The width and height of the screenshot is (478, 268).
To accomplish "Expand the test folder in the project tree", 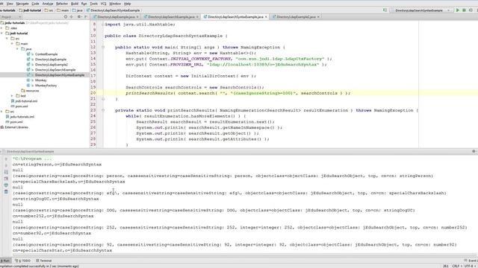I will tap(12, 96).
